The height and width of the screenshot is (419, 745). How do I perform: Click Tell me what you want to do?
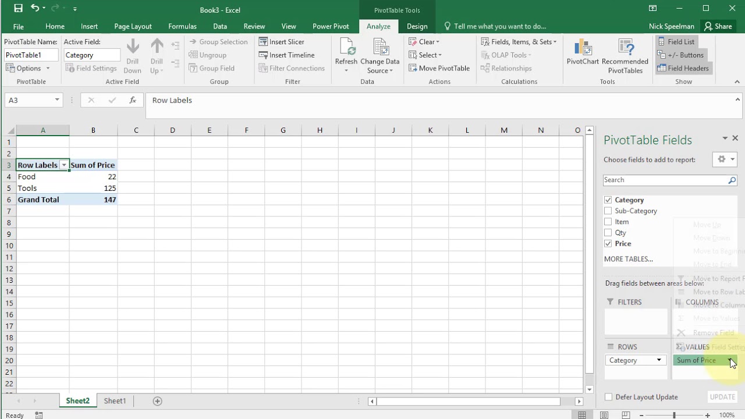[x=499, y=26]
